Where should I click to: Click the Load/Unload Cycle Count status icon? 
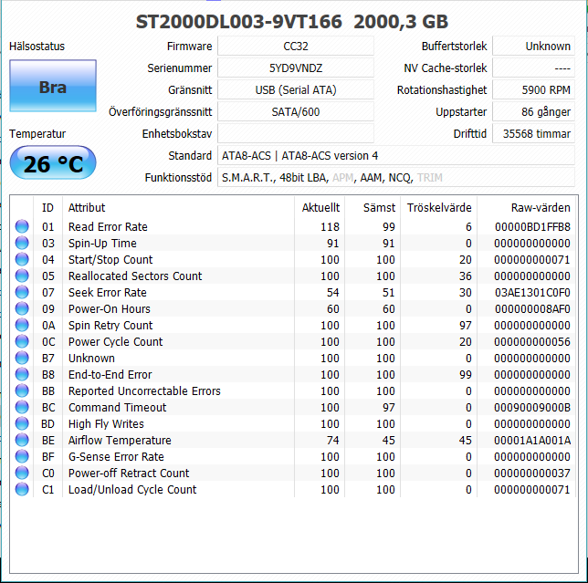click(x=22, y=489)
